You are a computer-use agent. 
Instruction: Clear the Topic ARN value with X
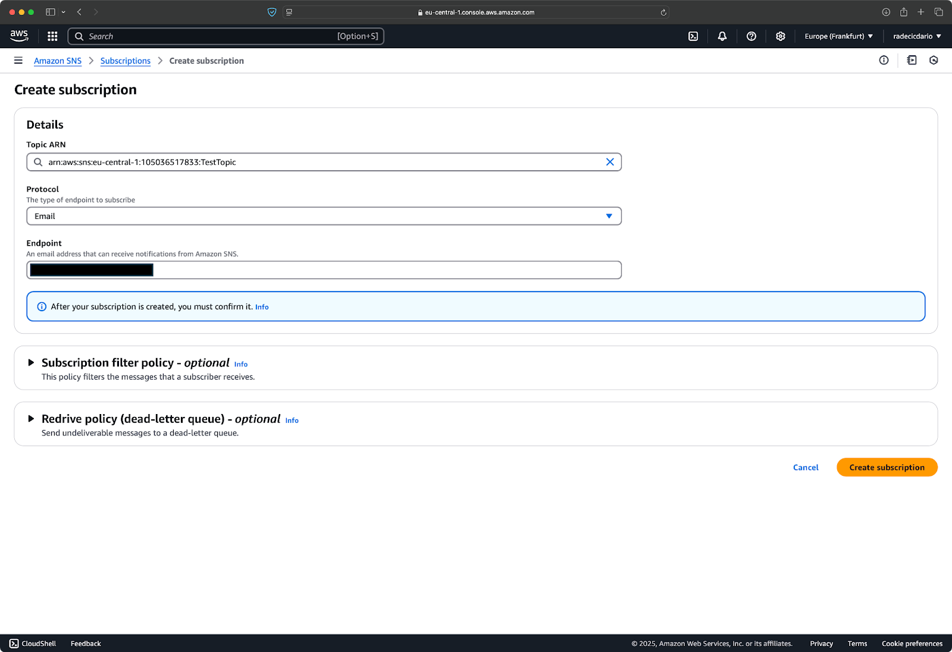tap(610, 162)
